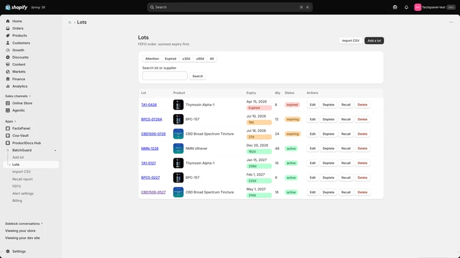Delete lot NMN-1226
Screen dimensions: 460x258
[362, 148]
